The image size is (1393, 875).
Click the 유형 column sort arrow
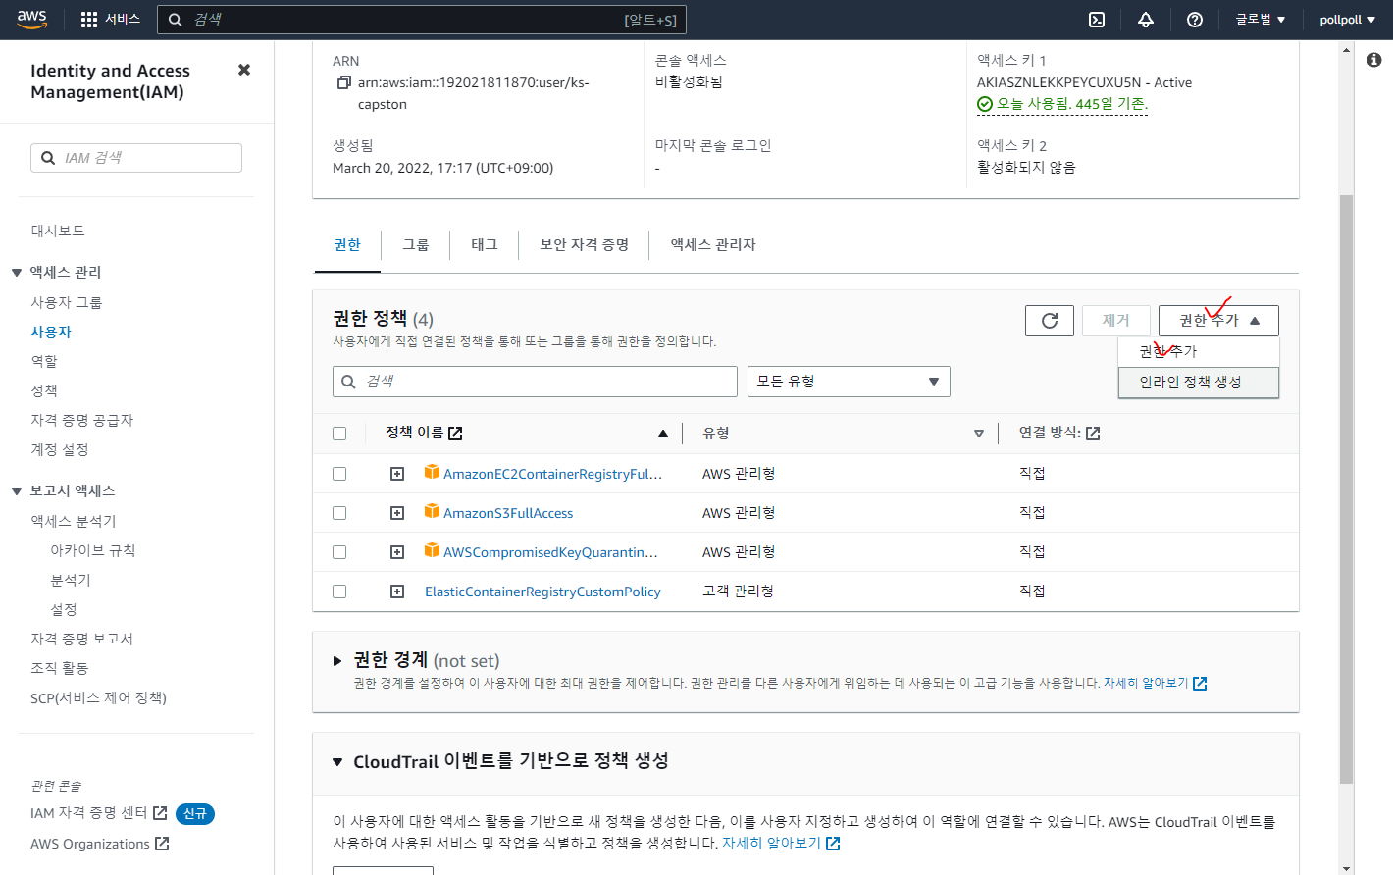(979, 433)
